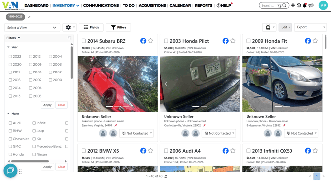Clear the Year filter
331x181 pixels.
(x=61, y=105)
